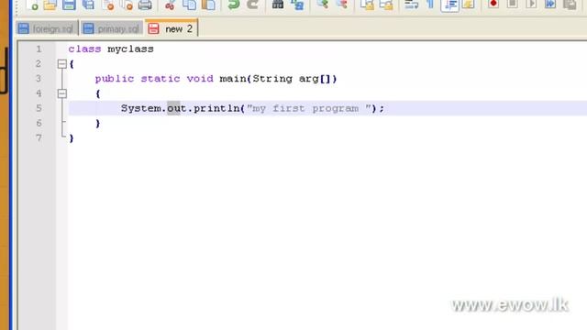The height and width of the screenshot is (330, 587).
Task: Click the Playback macro icon
Action: click(532, 4)
